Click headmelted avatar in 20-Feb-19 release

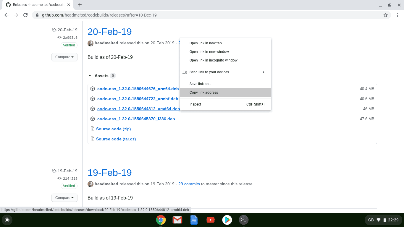pos(91,43)
